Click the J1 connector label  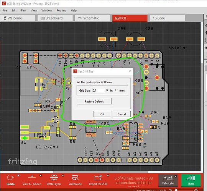pyautogui.click(x=23, y=142)
